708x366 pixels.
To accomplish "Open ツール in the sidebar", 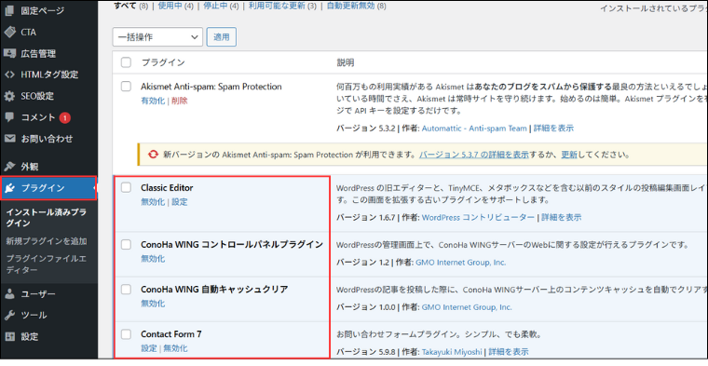I will point(34,315).
